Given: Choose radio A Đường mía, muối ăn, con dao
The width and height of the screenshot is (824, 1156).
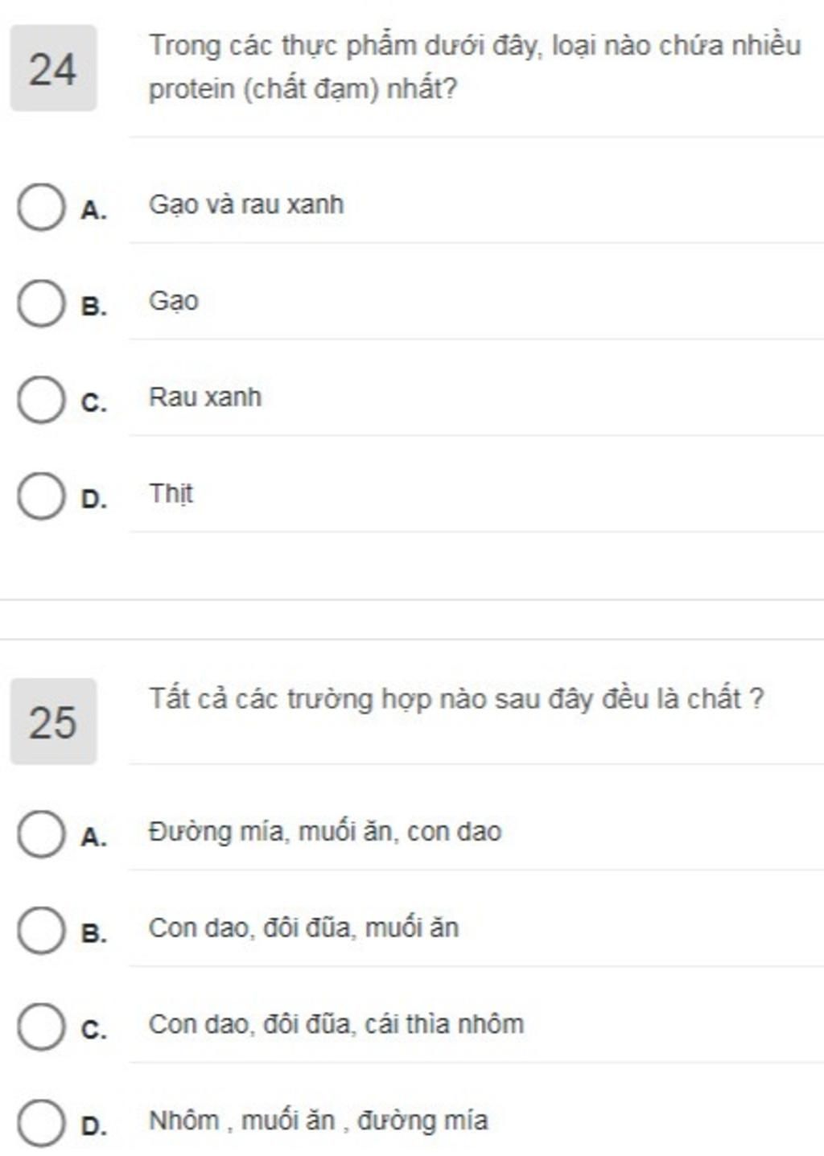Looking at the screenshot, I should [41, 834].
